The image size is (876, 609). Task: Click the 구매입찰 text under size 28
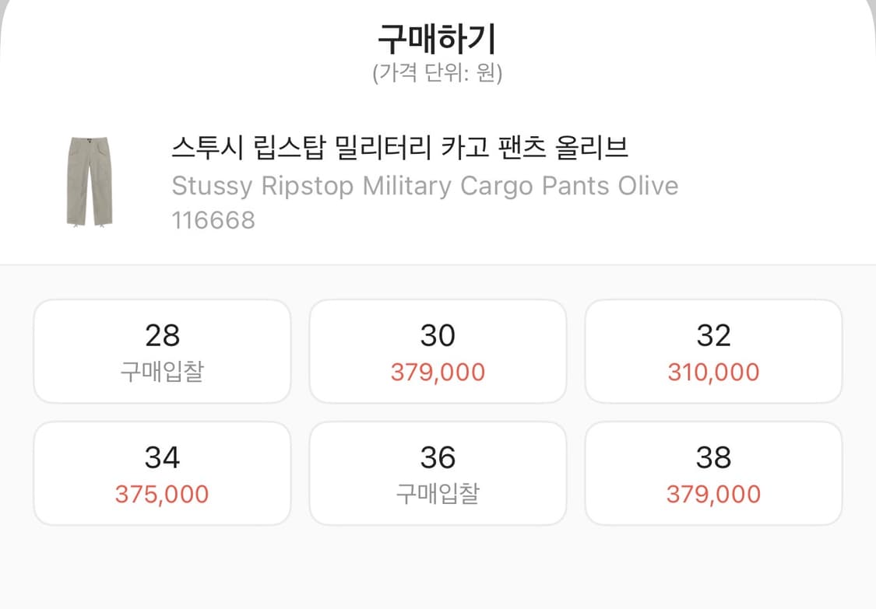(161, 371)
